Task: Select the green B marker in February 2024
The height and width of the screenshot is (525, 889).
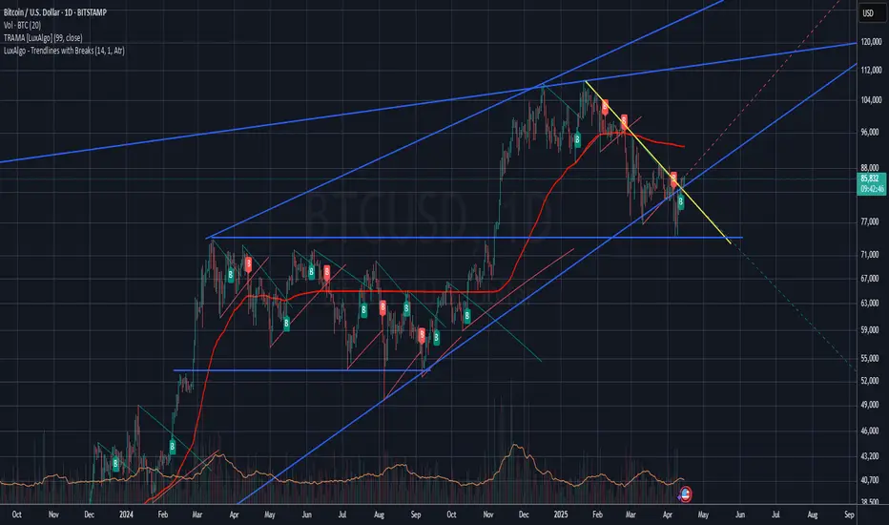Action: coord(173,448)
